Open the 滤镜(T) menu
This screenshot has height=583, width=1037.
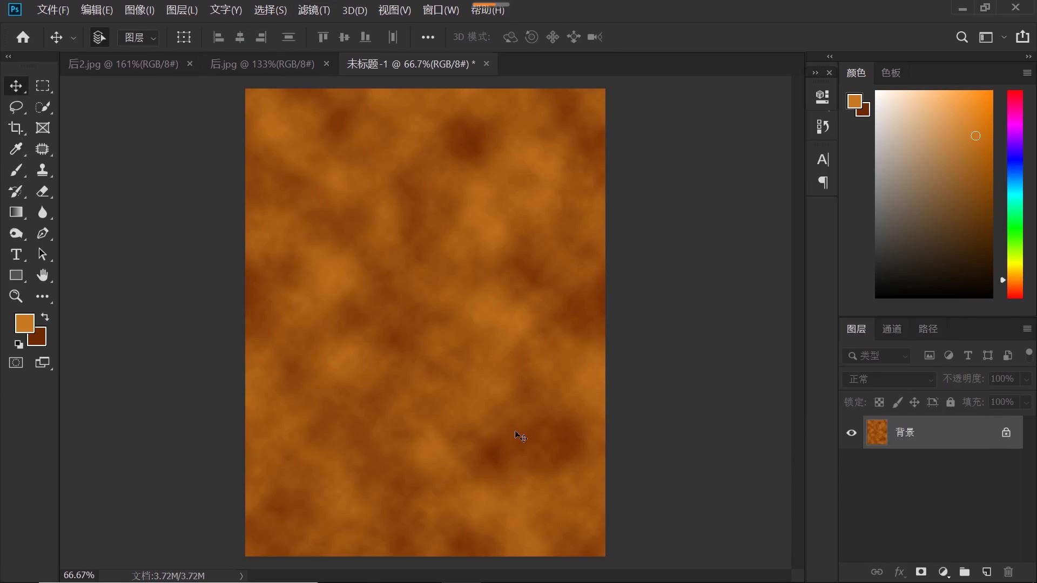(313, 10)
